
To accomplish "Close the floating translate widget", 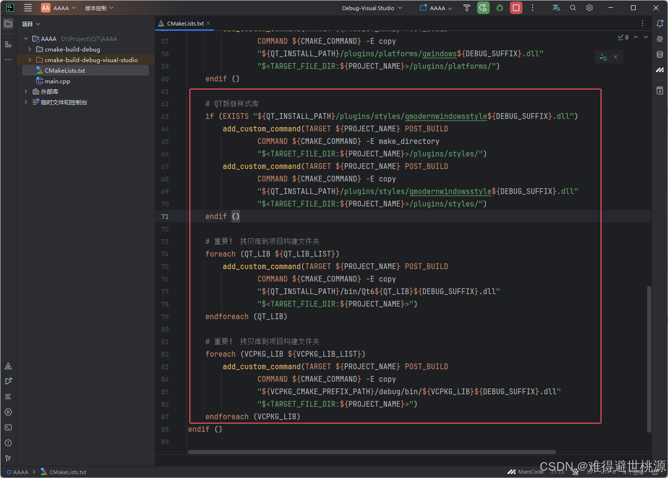I will pyautogui.click(x=615, y=57).
